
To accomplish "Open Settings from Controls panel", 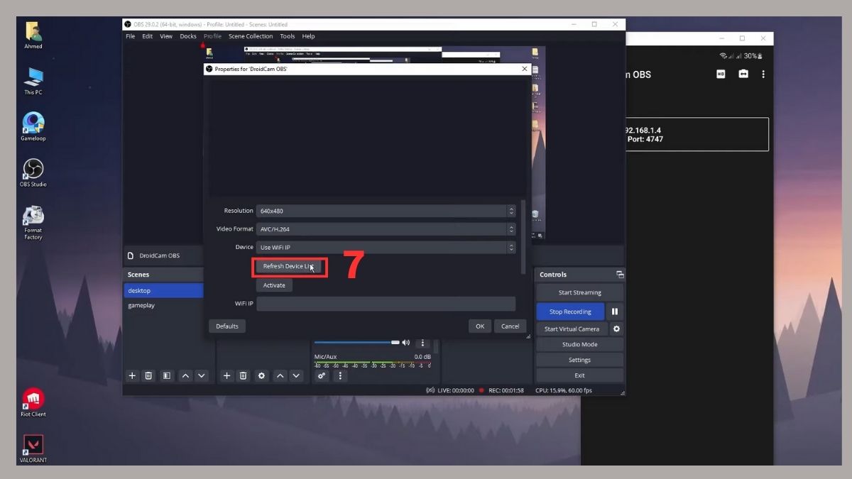I will click(579, 360).
